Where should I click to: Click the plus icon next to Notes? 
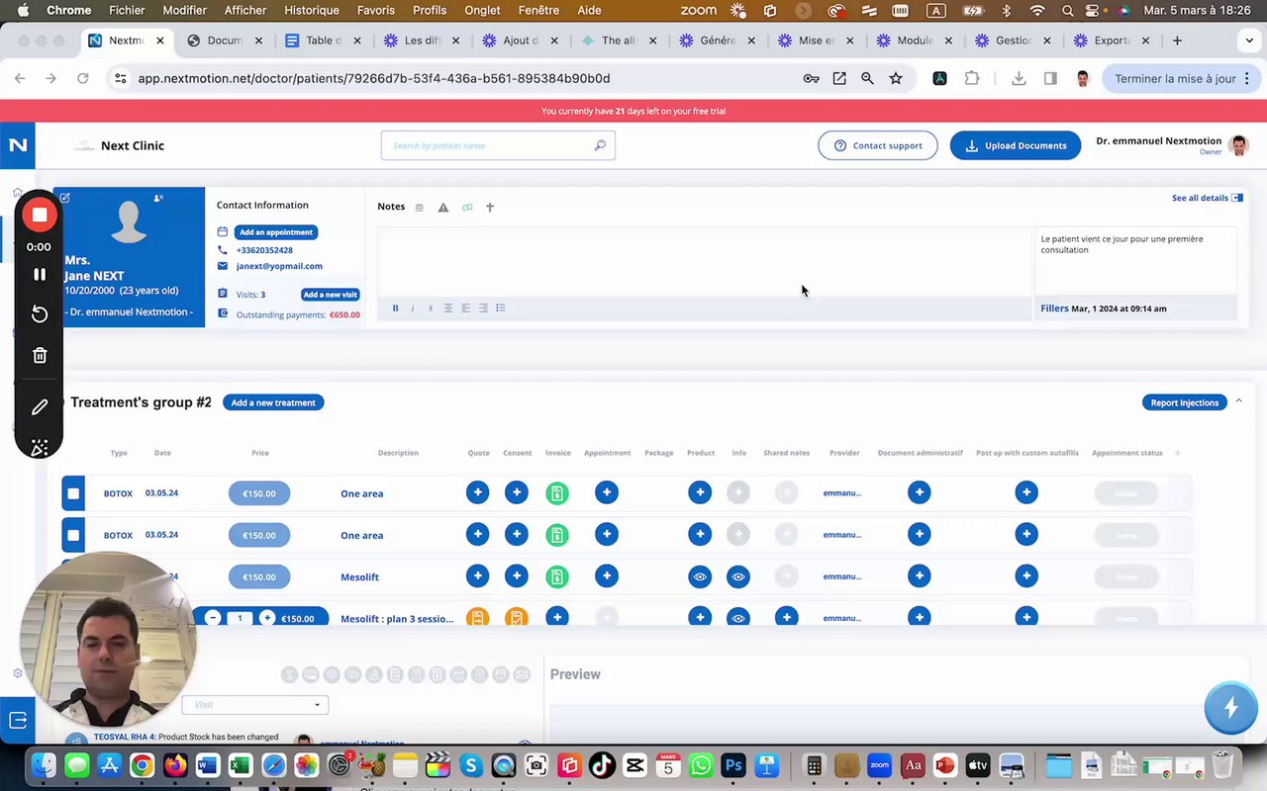[490, 208]
